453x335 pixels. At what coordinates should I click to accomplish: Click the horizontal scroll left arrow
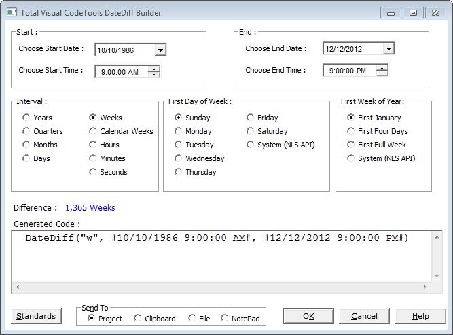click(18, 287)
